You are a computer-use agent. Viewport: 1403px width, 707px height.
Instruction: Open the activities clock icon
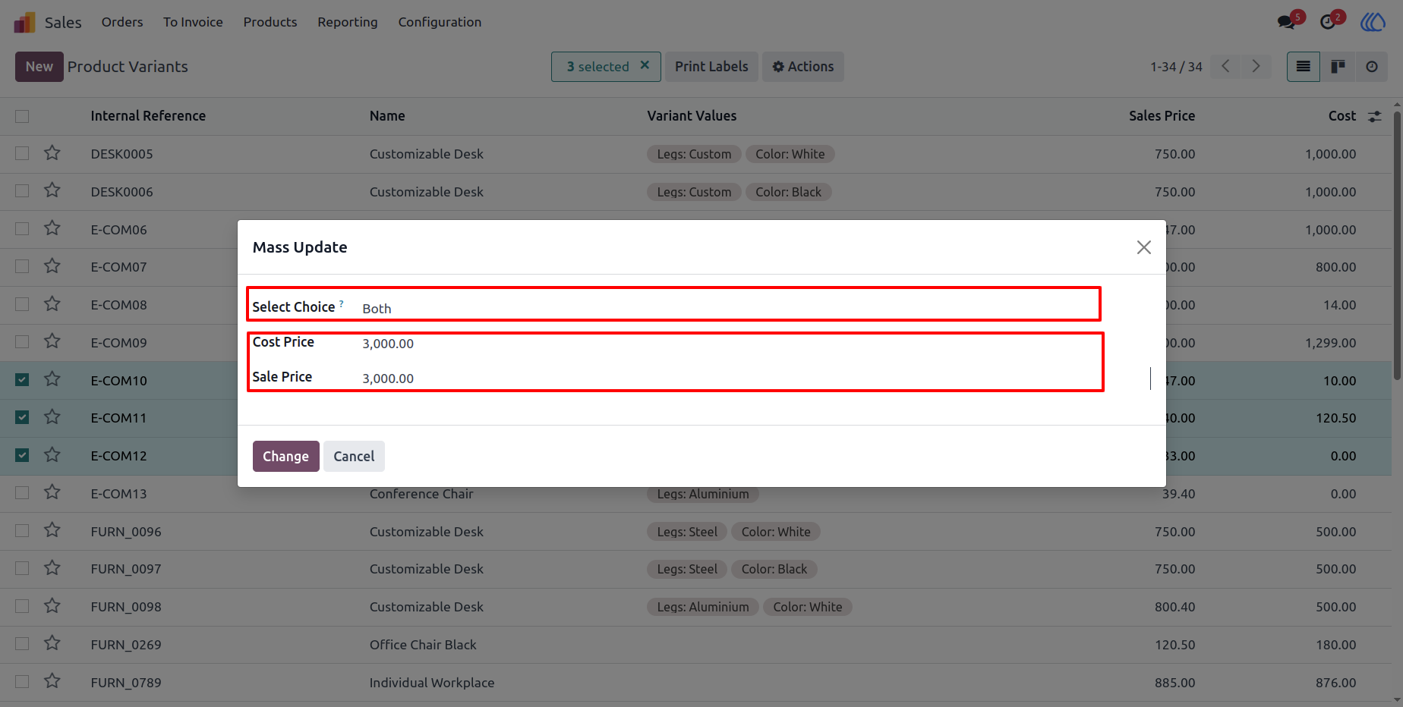1328,22
